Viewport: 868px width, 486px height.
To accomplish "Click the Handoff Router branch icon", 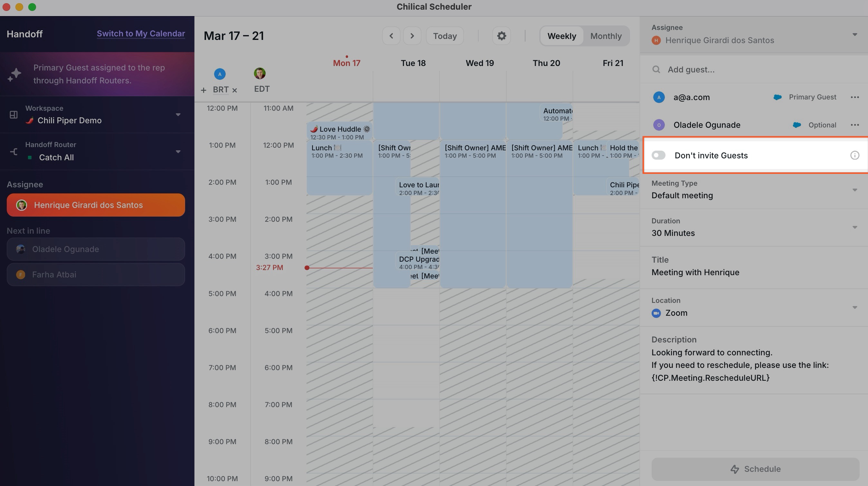I will [14, 152].
